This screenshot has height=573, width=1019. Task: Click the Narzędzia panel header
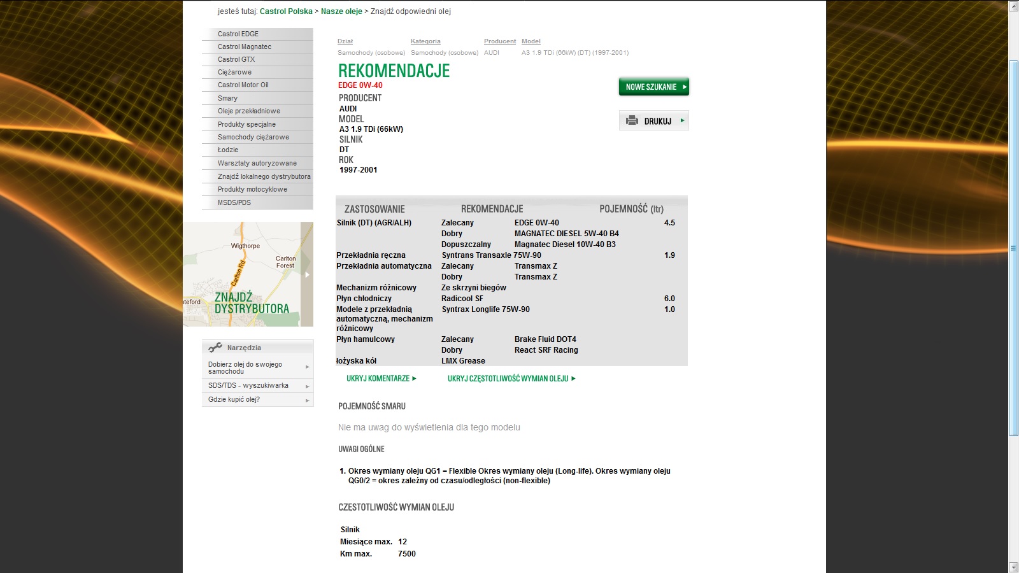point(257,348)
